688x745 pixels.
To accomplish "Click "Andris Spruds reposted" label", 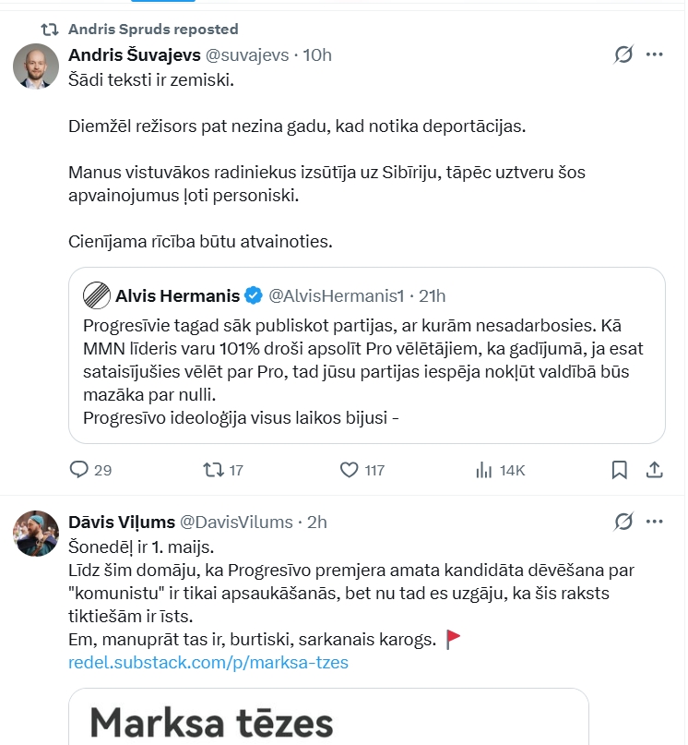I will [153, 29].
